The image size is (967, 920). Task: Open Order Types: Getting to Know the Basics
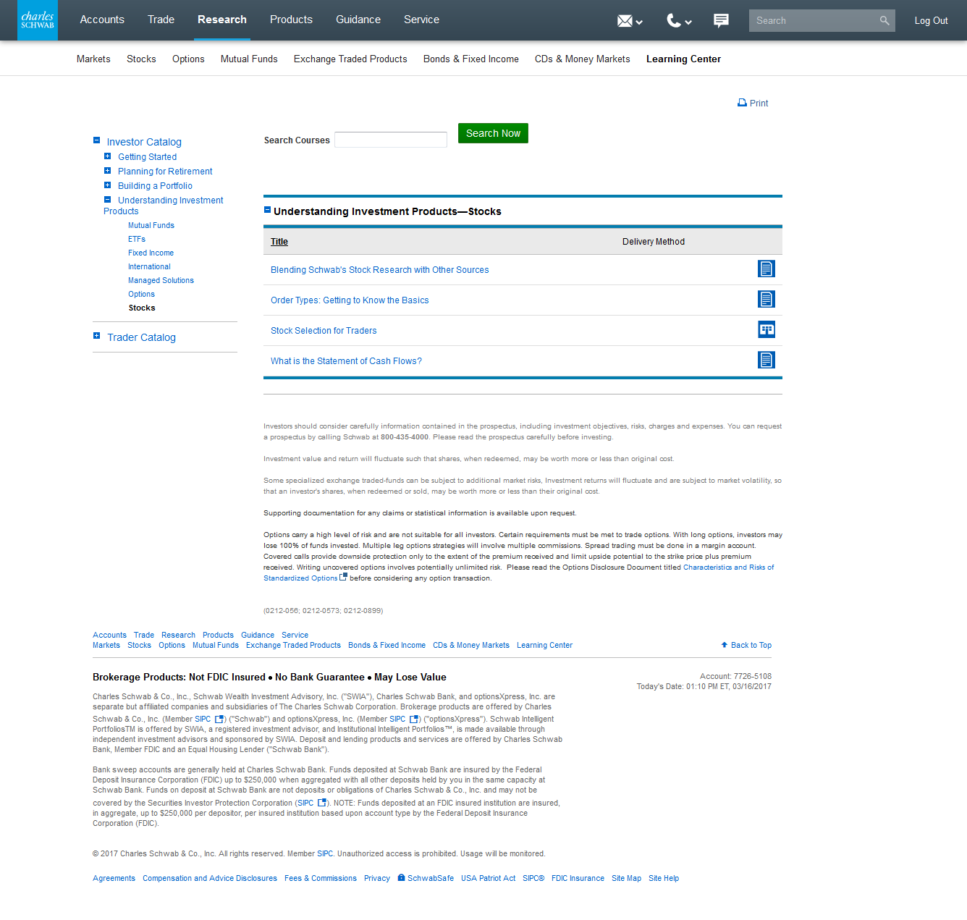(350, 300)
